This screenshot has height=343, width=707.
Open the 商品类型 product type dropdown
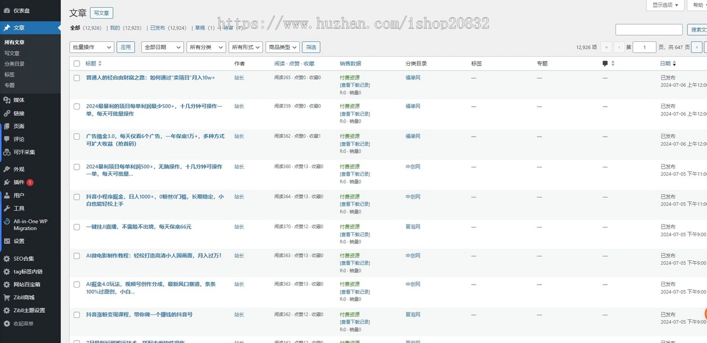click(282, 47)
